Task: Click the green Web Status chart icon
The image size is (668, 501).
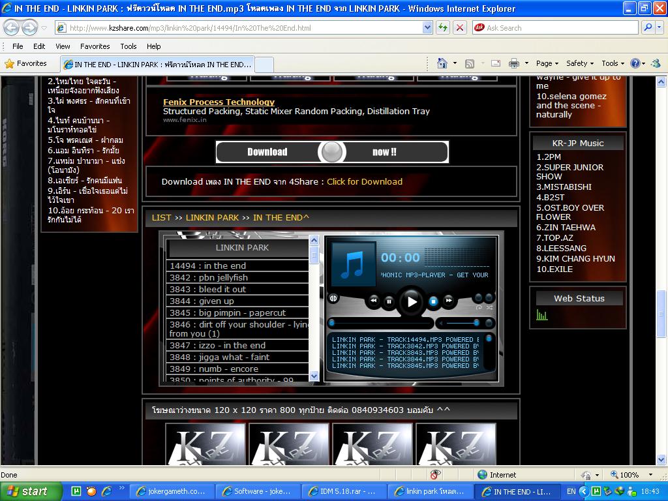Action: click(542, 315)
